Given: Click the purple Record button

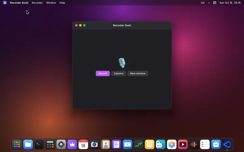Looking at the screenshot, I should (x=103, y=73).
